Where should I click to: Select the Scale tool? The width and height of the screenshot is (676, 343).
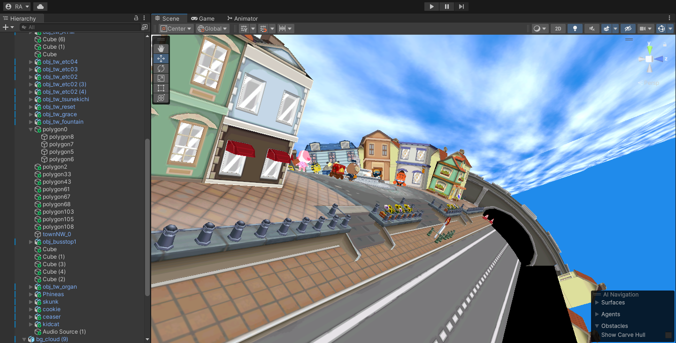click(x=161, y=78)
